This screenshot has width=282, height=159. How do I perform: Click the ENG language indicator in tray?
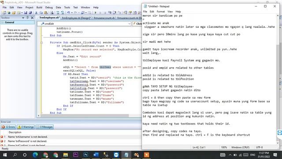pos(252,155)
